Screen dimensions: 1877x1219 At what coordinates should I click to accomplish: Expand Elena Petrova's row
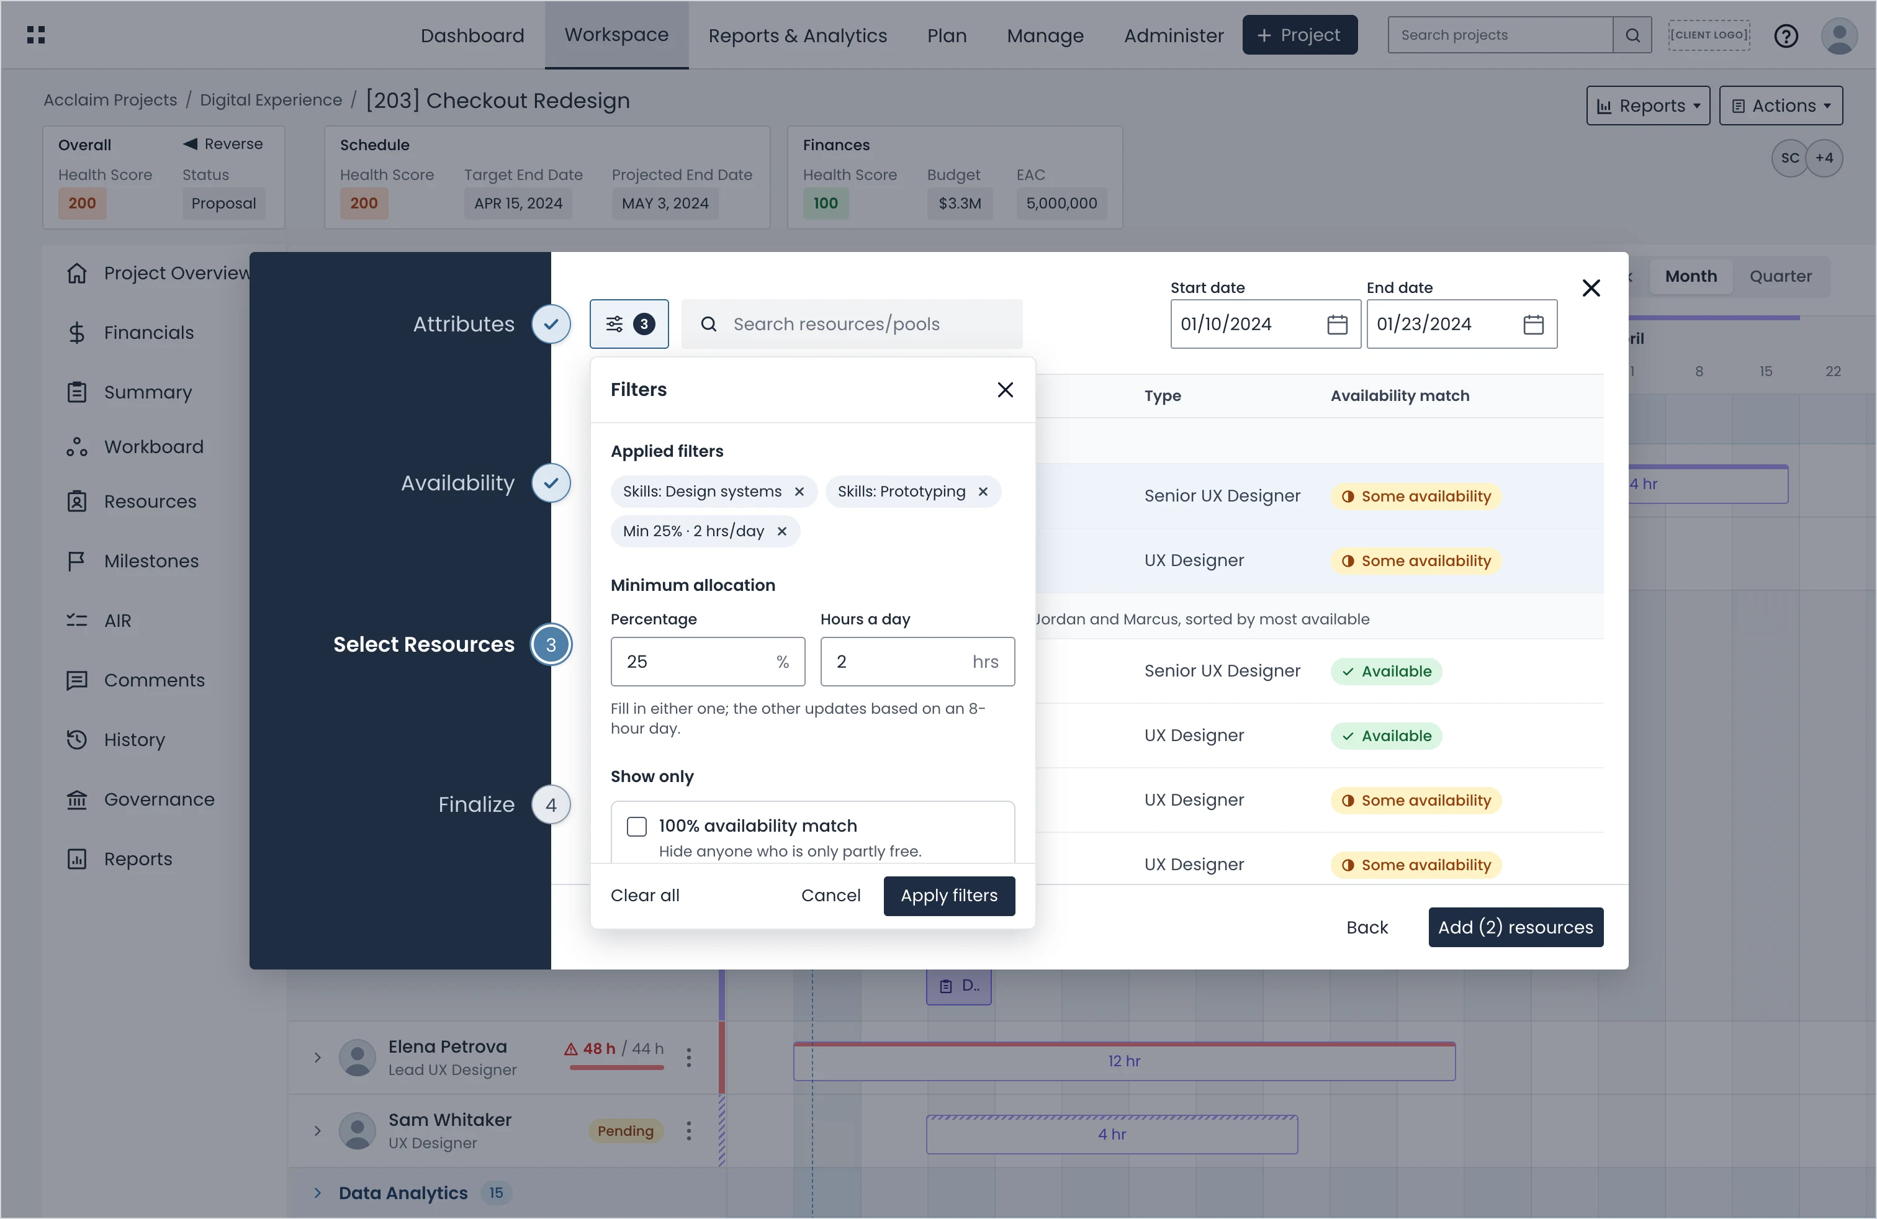[x=317, y=1058]
